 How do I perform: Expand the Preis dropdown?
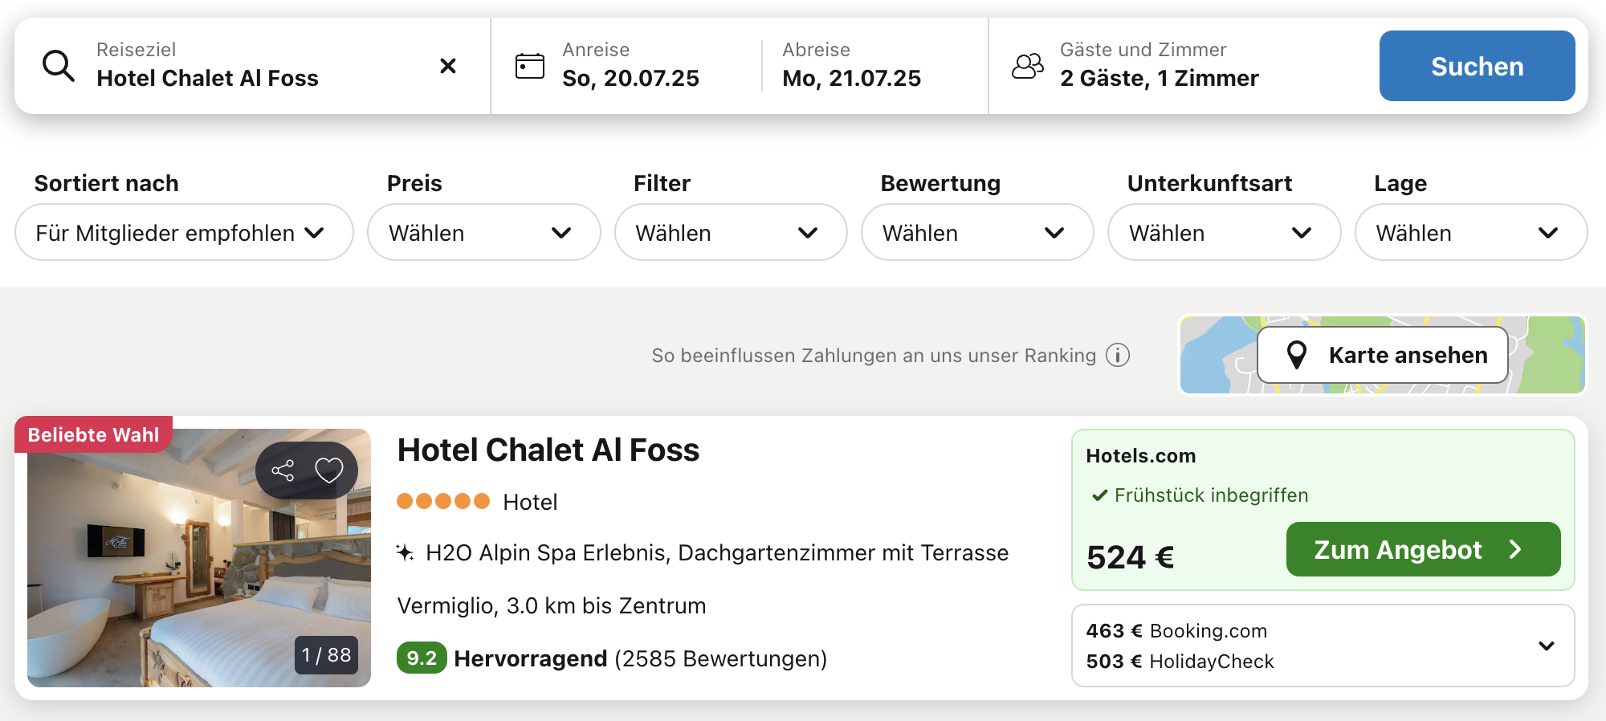(x=484, y=232)
